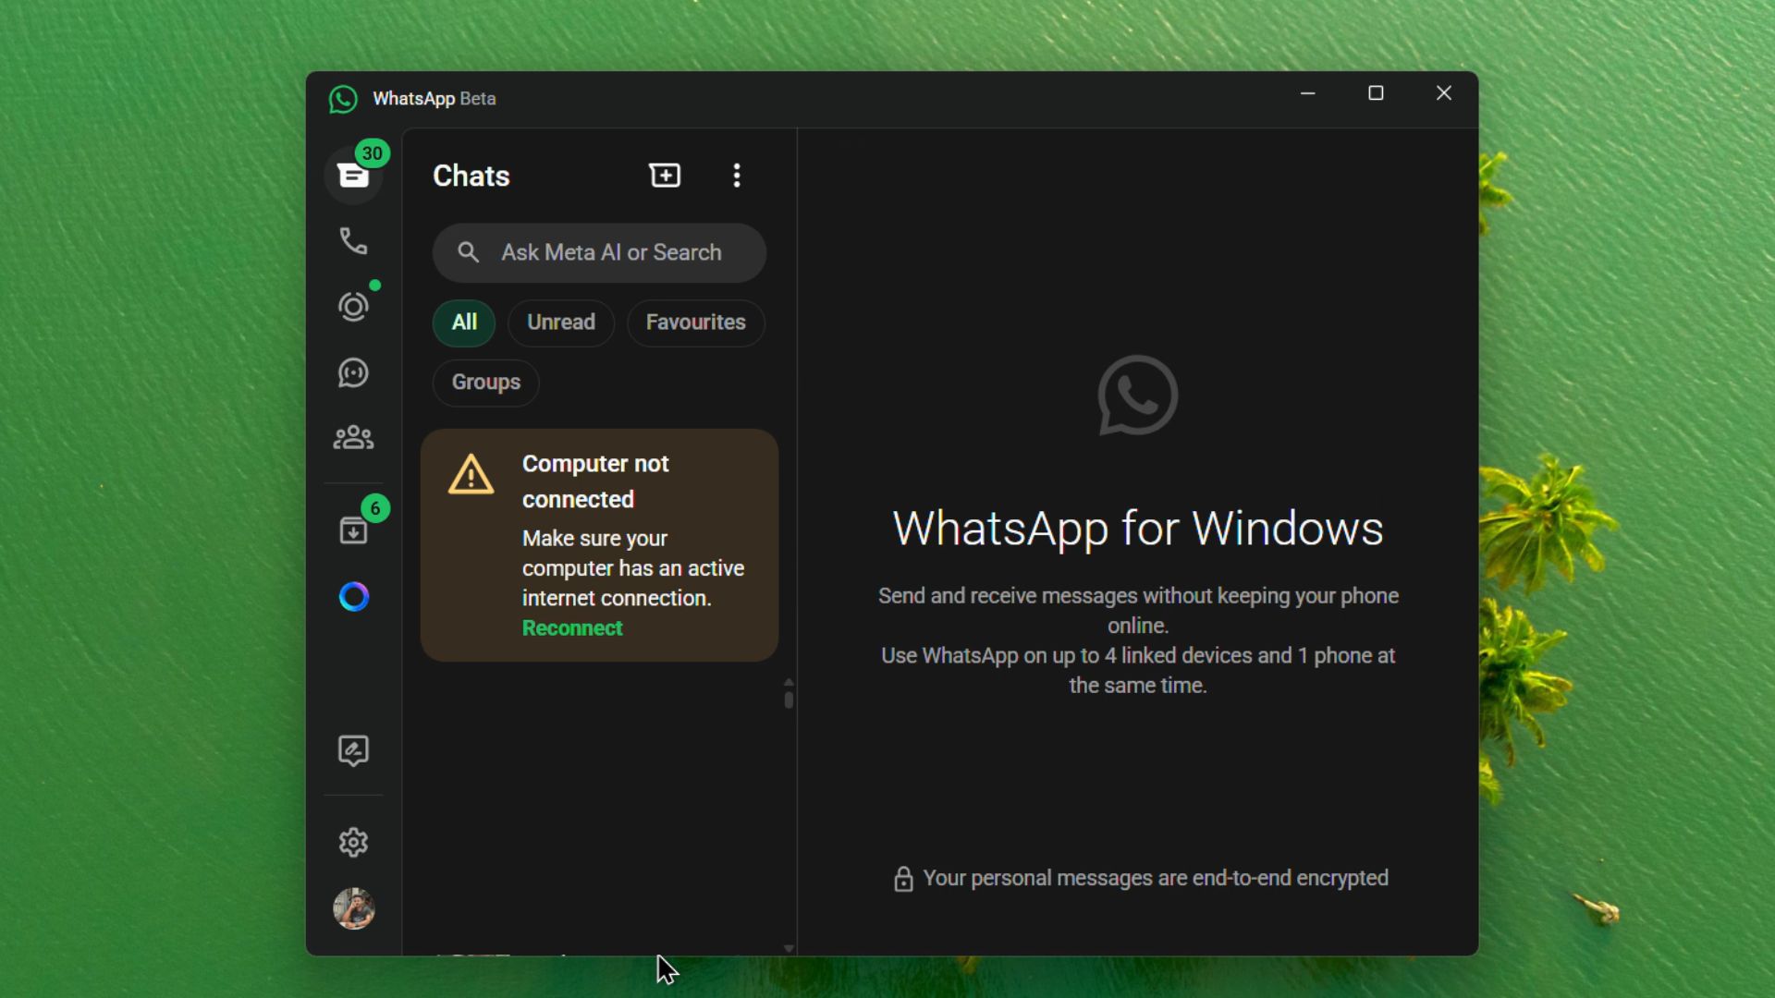The image size is (1775, 998).
Task: Click the Reconnect link
Action: click(571, 627)
